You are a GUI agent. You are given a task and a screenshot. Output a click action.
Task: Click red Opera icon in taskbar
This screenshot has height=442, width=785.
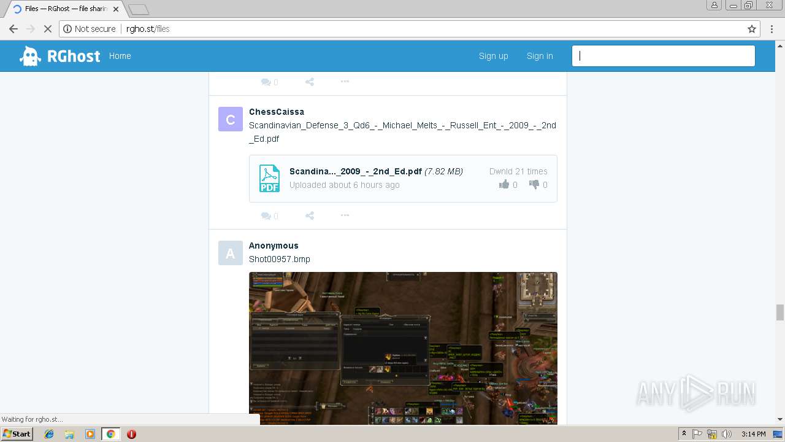tap(131, 434)
